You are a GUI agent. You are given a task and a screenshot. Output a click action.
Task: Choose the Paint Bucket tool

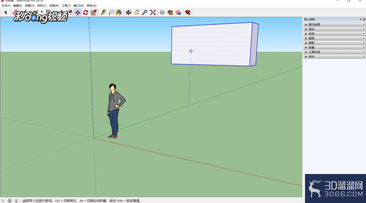point(119,13)
